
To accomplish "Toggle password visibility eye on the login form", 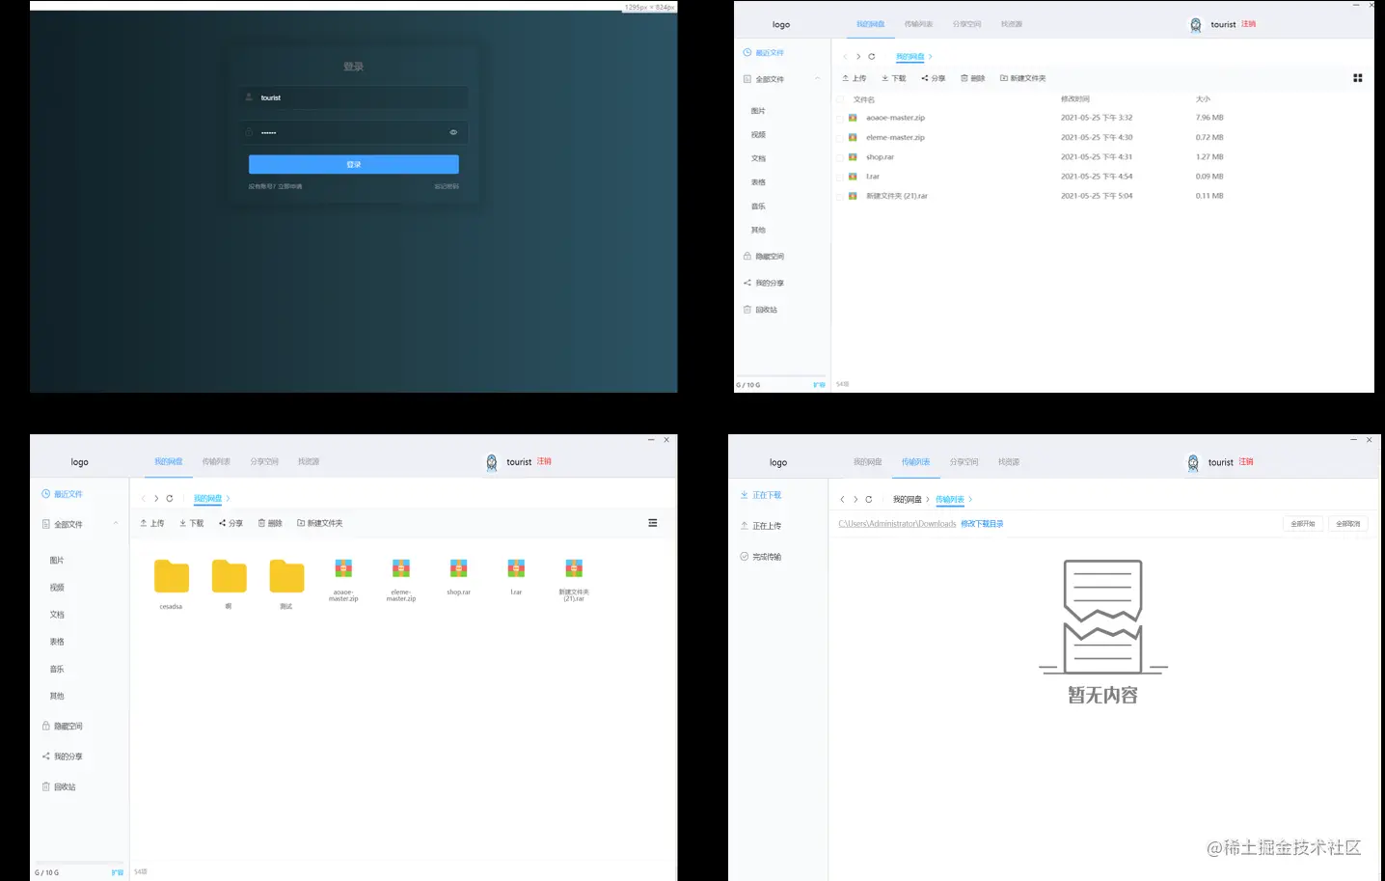I will coord(453,132).
